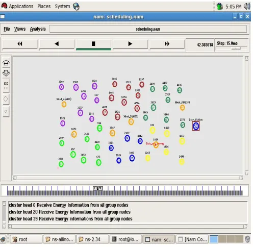Adjust the Step 15.0ms slider
This screenshot has width=253, height=247.
(236, 48)
